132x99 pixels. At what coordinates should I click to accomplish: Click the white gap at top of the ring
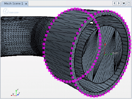pos(92,23)
